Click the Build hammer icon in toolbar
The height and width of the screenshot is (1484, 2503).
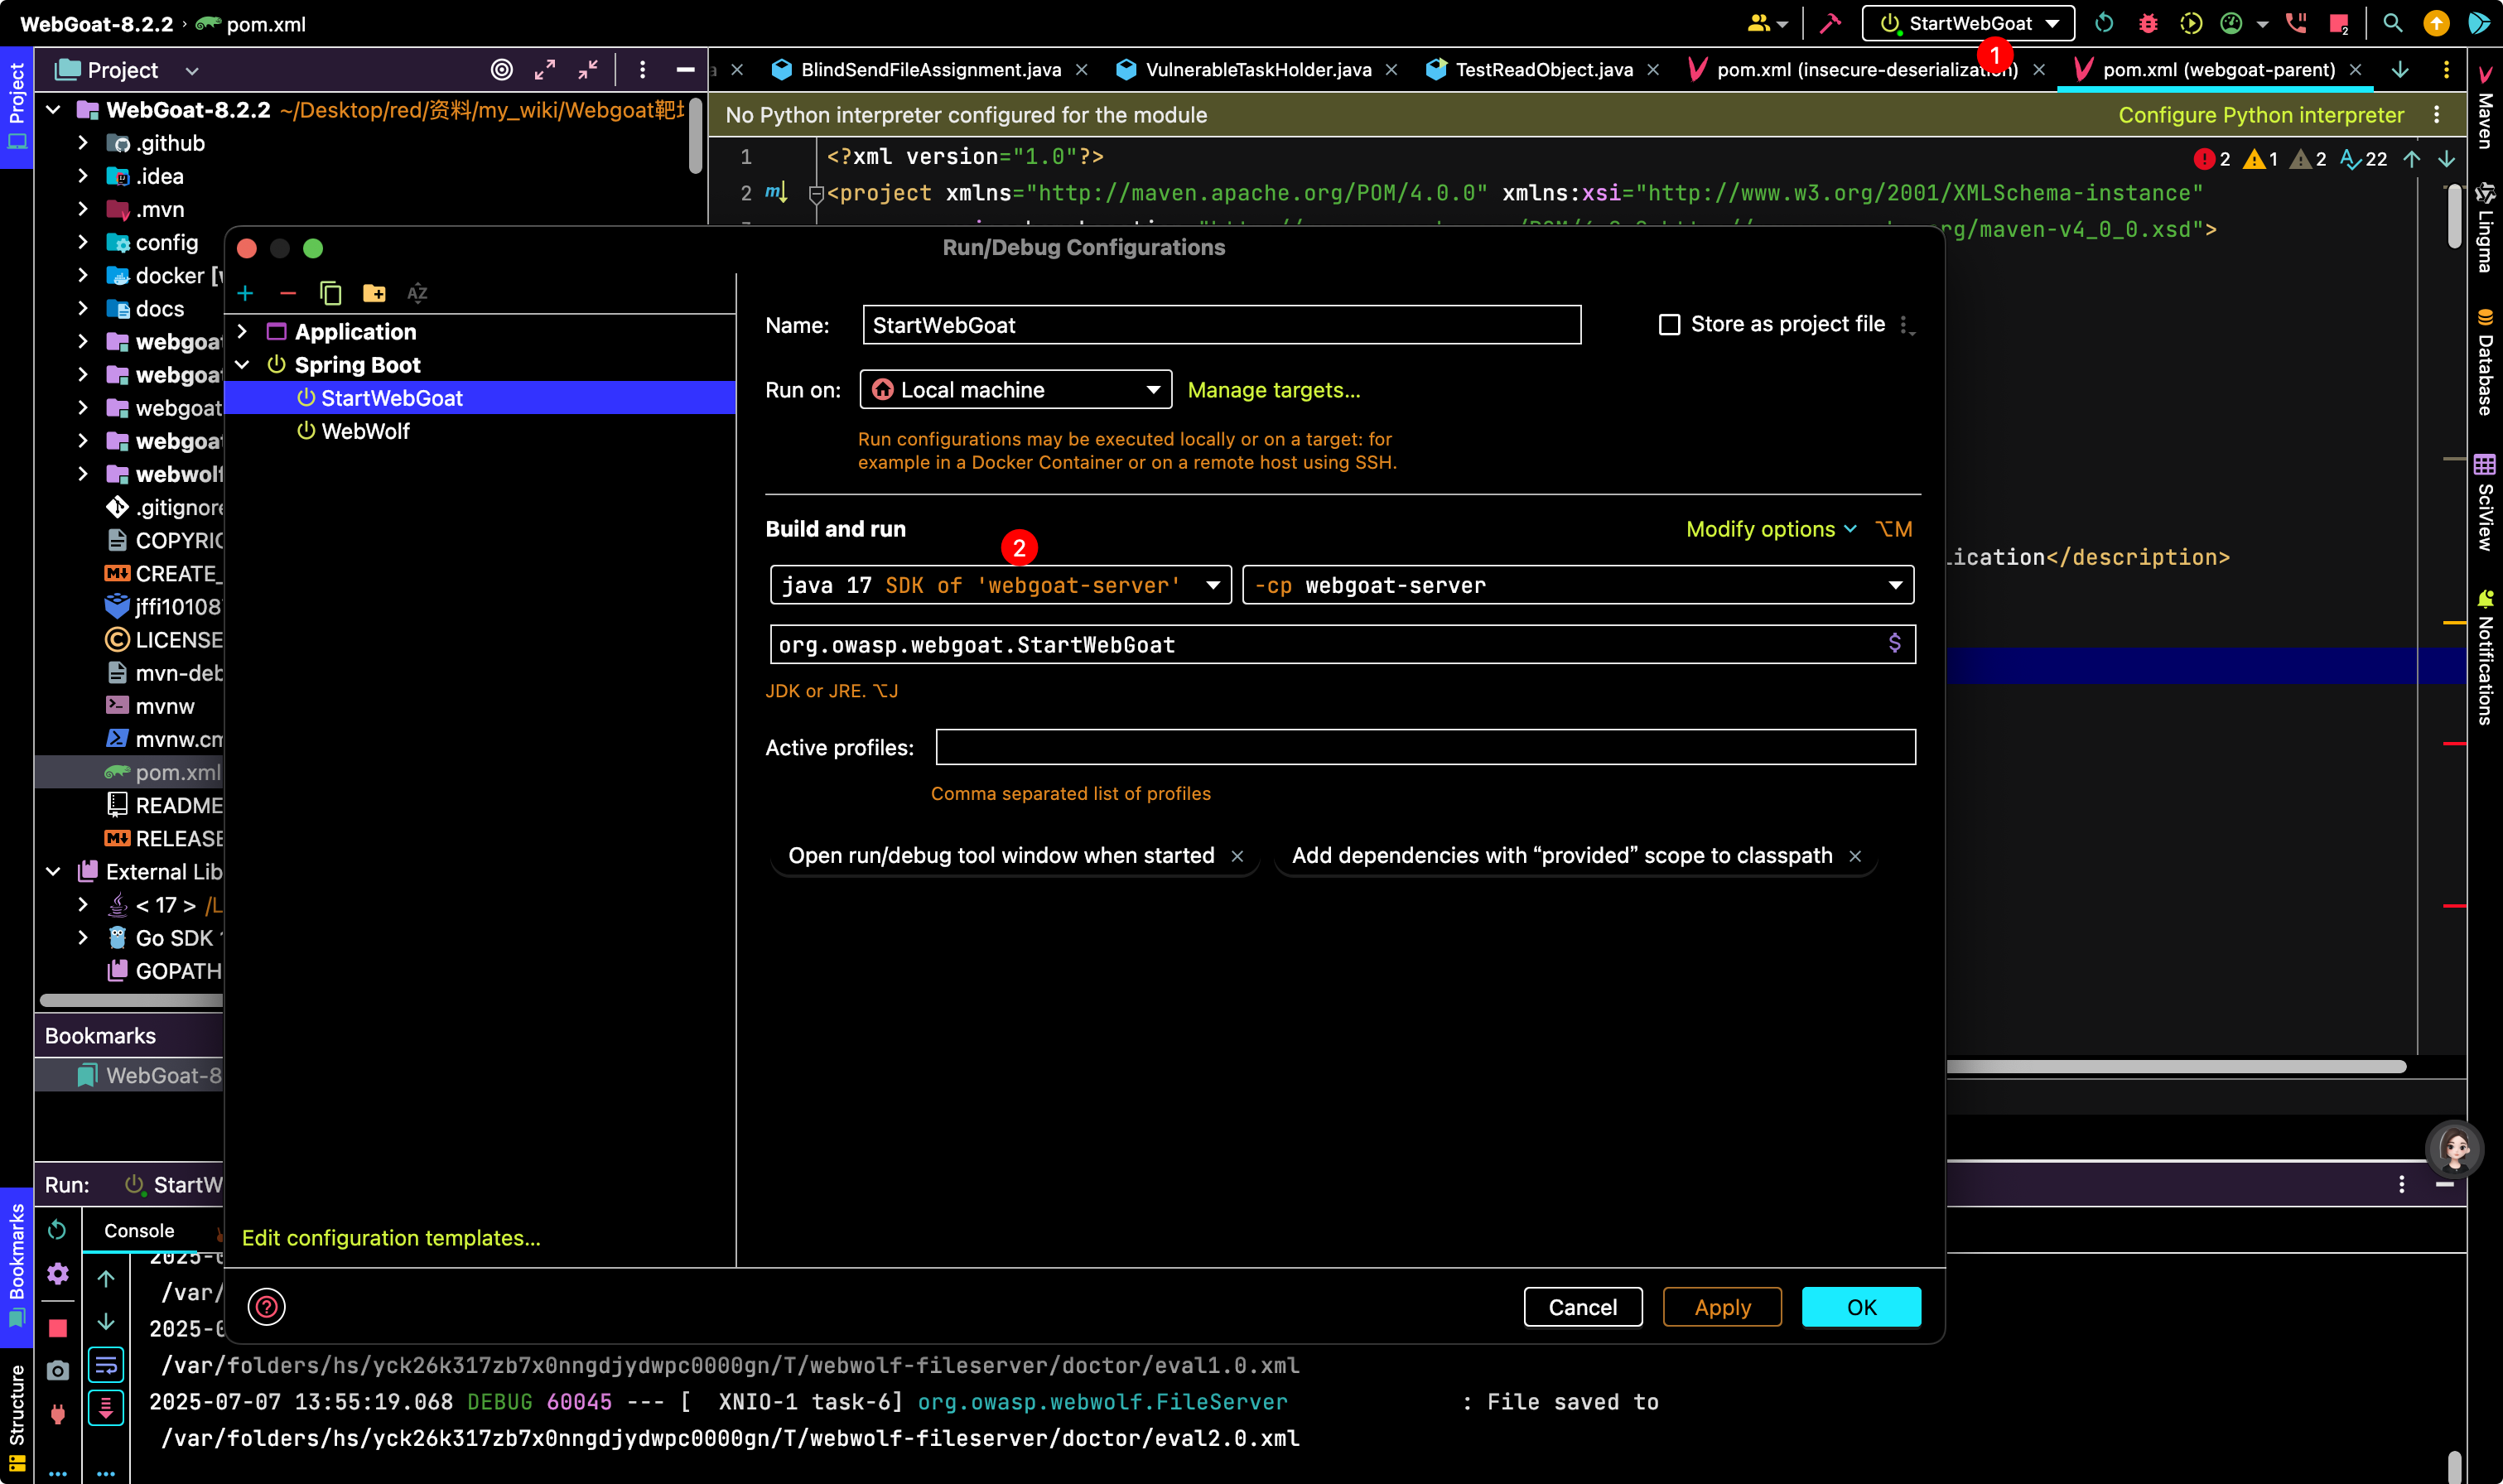[1829, 23]
